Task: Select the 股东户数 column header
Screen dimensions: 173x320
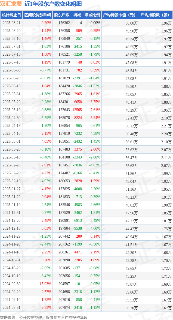Action: click(62, 15)
